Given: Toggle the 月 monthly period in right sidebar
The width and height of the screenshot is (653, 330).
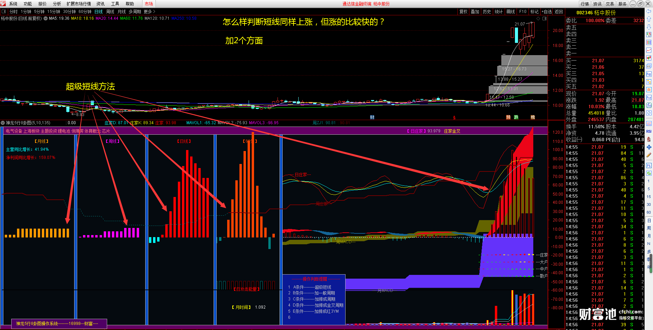Looking at the screenshot, I should pyautogui.click(x=649, y=236).
